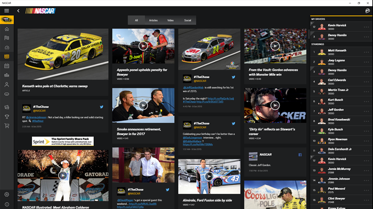Open the oval tracks sidebar icon

(x=7, y=94)
